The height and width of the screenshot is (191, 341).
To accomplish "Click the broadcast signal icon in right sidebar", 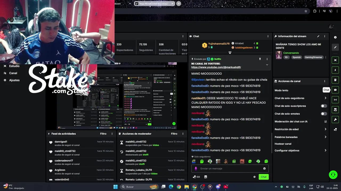I will click(x=335, y=100).
